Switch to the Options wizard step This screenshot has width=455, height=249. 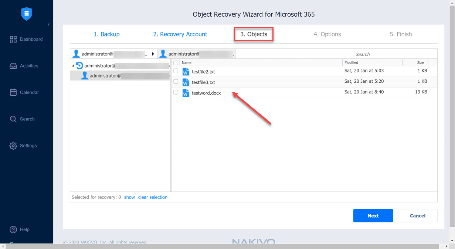click(x=327, y=34)
